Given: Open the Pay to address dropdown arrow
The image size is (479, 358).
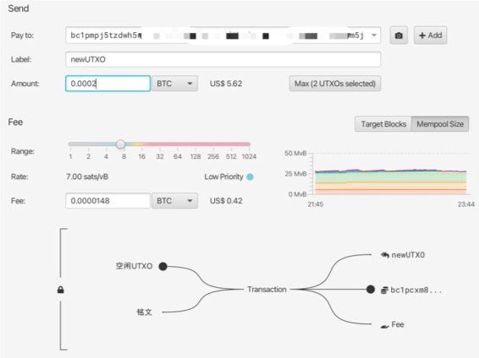Looking at the screenshot, I should pos(374,35).
